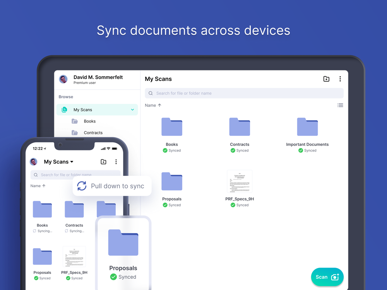Click the Synced checkmark under enlarged Proposals
The height and width of the screenshot is (290, 387).
113,277
